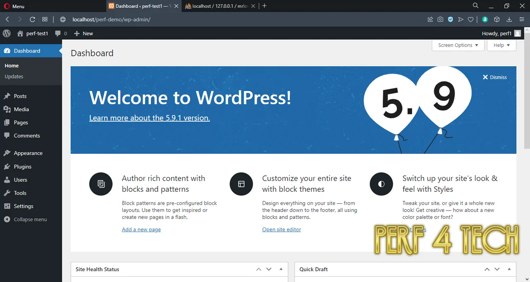The width and height of the screenshot is (530, 282).
Task: Click the site info globe icon
Action: click(x=63, y=19)
